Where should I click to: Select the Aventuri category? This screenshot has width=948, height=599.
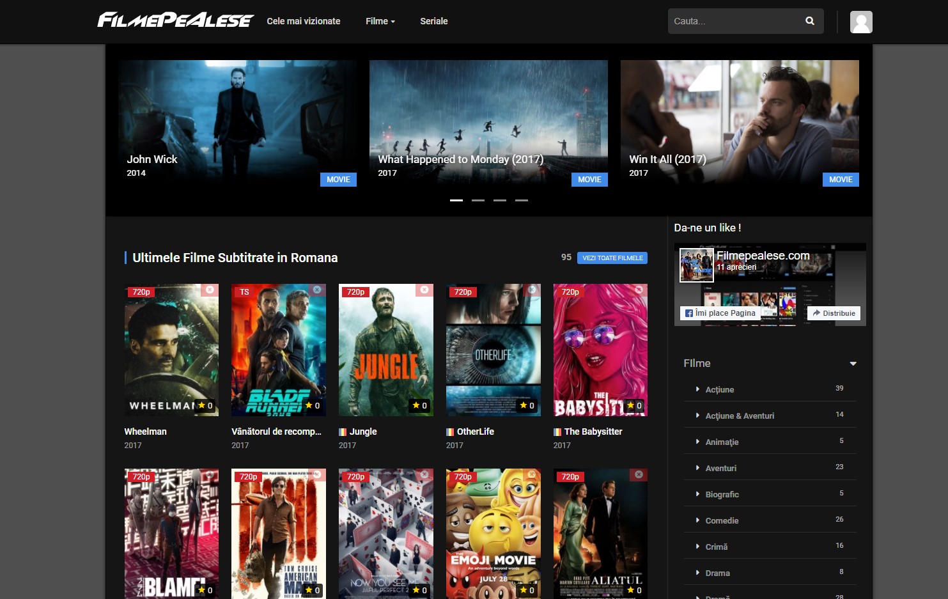(x=721, y=468)
